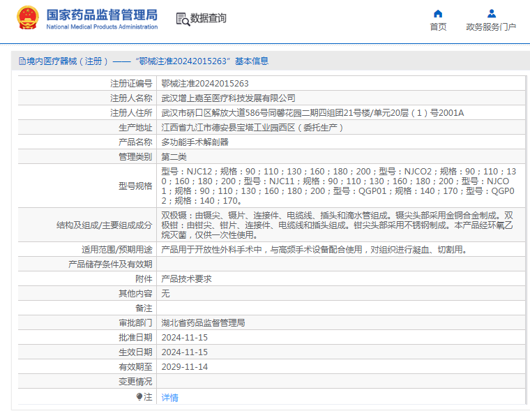Click approving department 湖北省药品监督管理局
Viewport: 530px width, 411px height.
tap(203, 323)
